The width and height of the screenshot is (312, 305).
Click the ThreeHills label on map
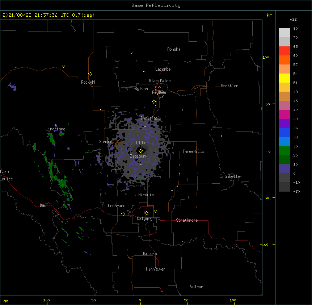(x=193, y=151)
